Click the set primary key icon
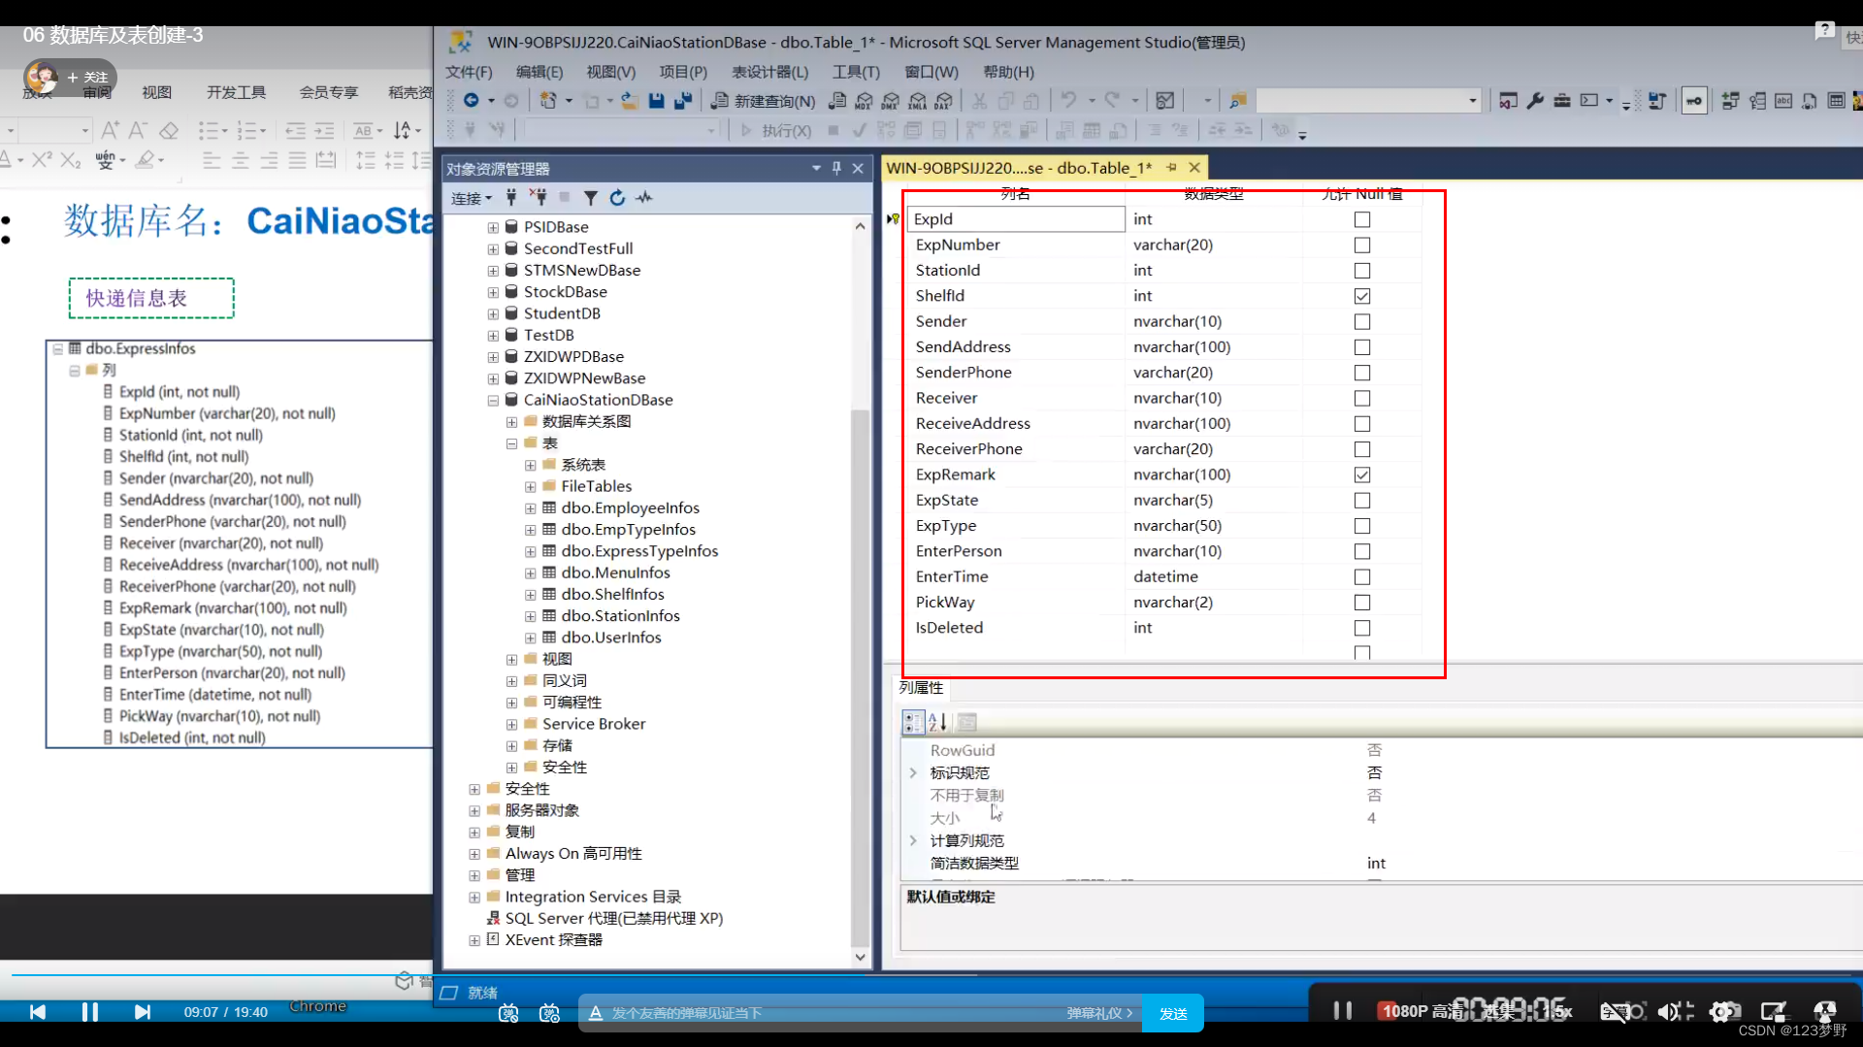 pos(1694,101)
